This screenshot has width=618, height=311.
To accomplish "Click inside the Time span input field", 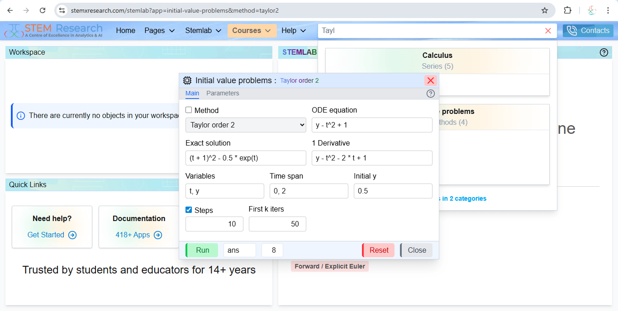I will (309, 191).
